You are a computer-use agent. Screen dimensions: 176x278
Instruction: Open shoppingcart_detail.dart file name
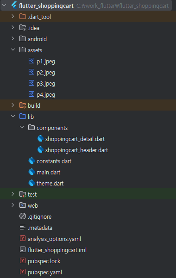(x=75, y=139)
